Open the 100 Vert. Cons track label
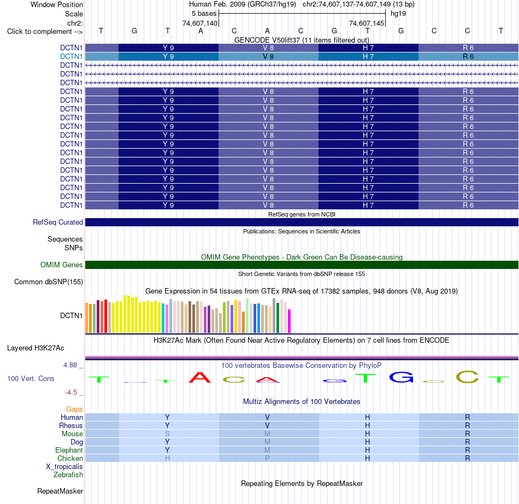519x504 pixels. [31, 378]
